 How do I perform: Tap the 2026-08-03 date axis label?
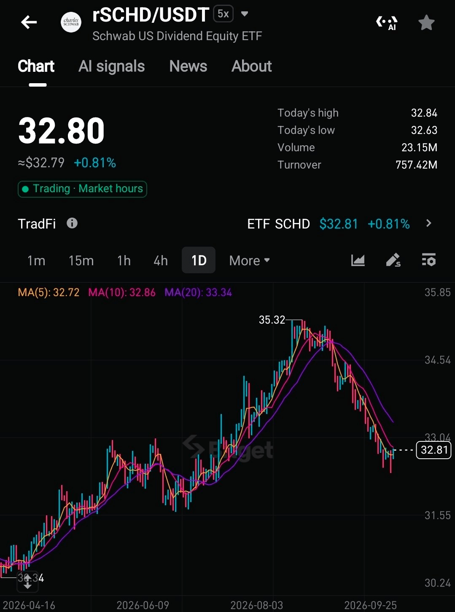click(257, 605)
